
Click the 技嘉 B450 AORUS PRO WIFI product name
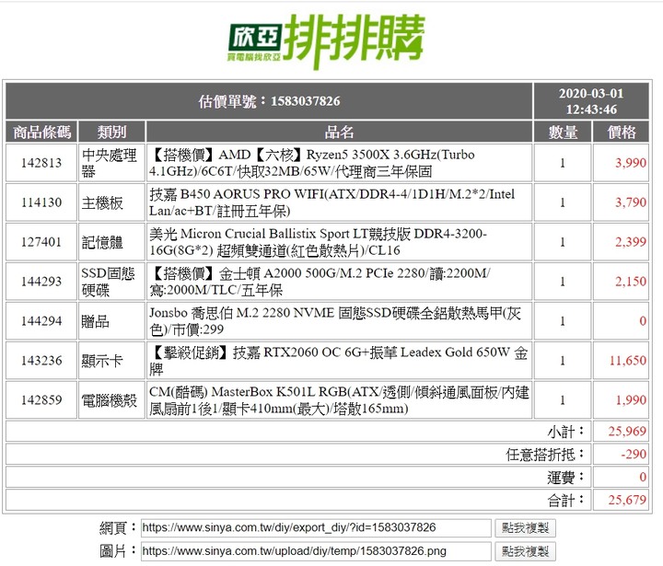[x=339, y=202]
